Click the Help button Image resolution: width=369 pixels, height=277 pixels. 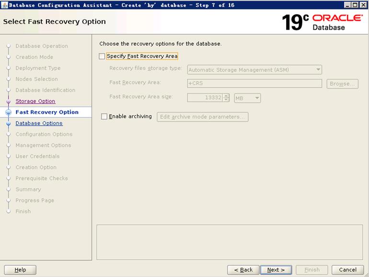[20, 270]
